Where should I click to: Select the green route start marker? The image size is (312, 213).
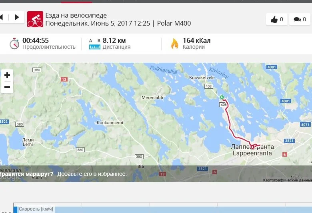point(222,97)
